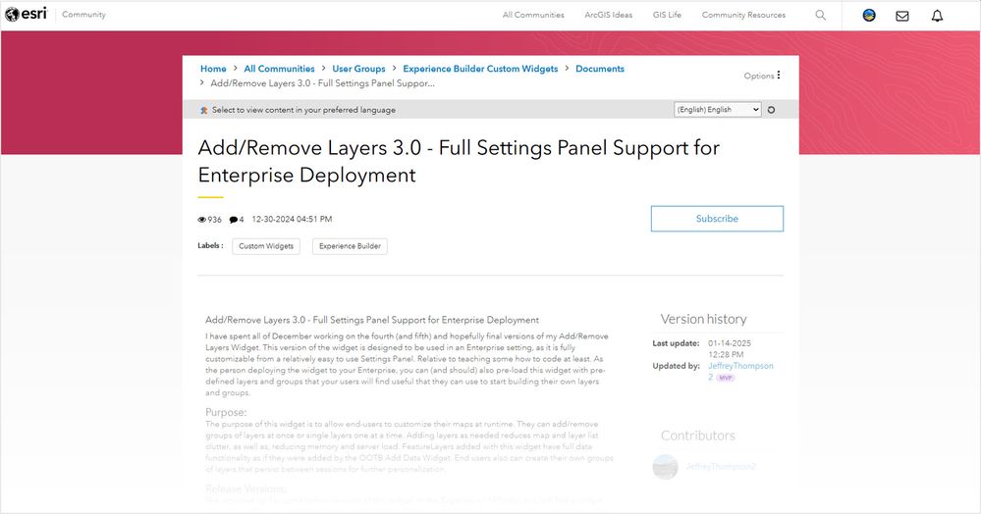The image size is (981, 514).
Task: Open All Communities menu
Action: click(x=533, y=15)
